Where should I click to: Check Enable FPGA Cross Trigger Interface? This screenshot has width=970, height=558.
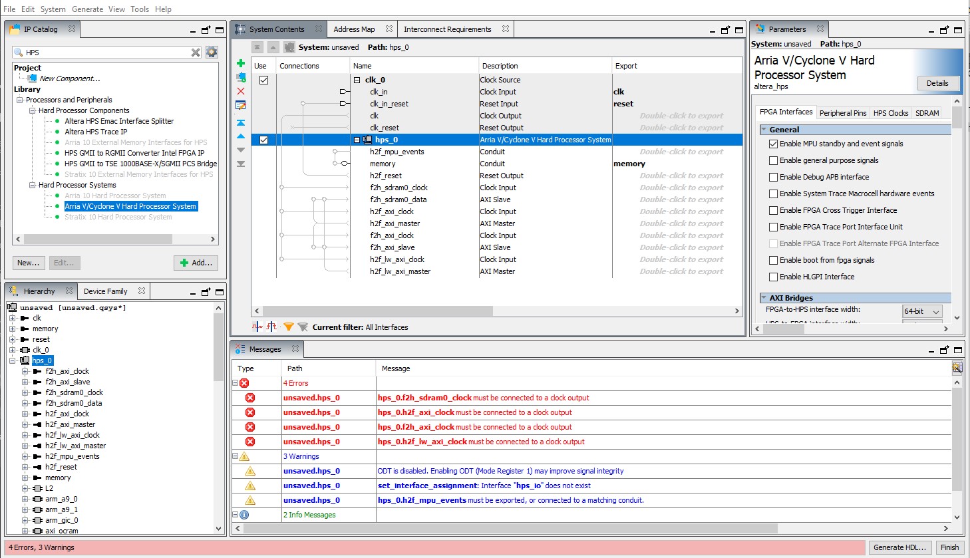773,210
